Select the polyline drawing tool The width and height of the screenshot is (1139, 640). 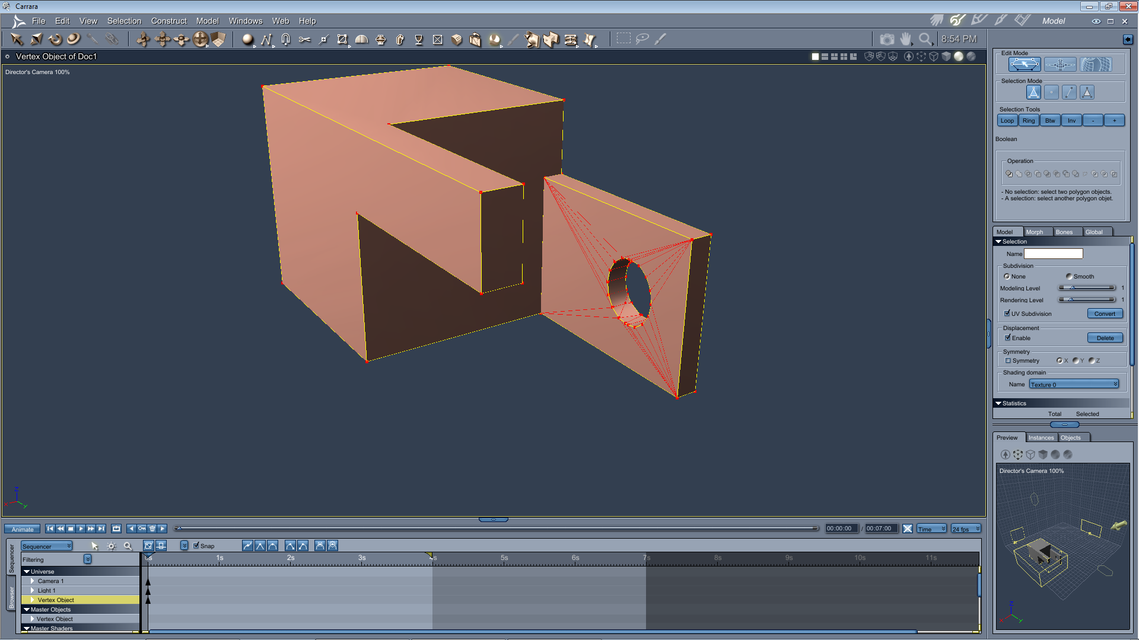(266, 40)
